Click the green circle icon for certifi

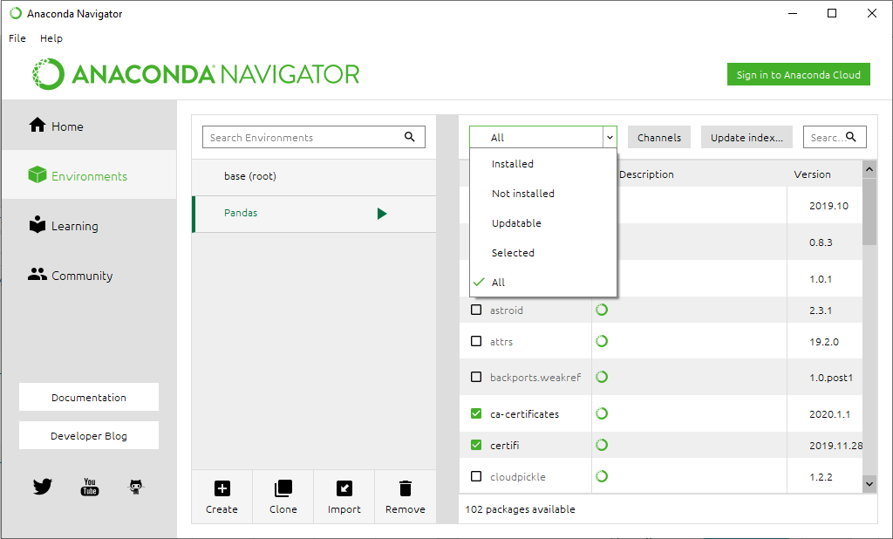pos(602,445)
